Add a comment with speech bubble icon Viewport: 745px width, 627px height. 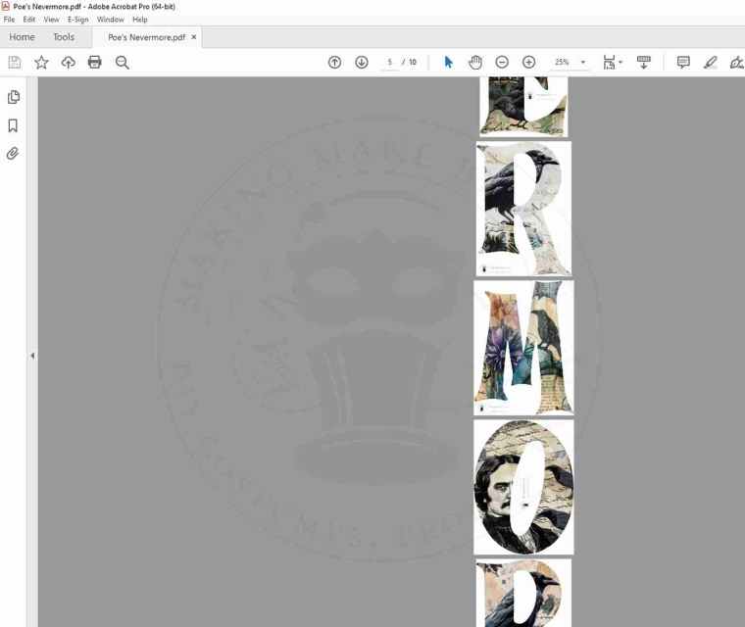(x=683, y=63)
